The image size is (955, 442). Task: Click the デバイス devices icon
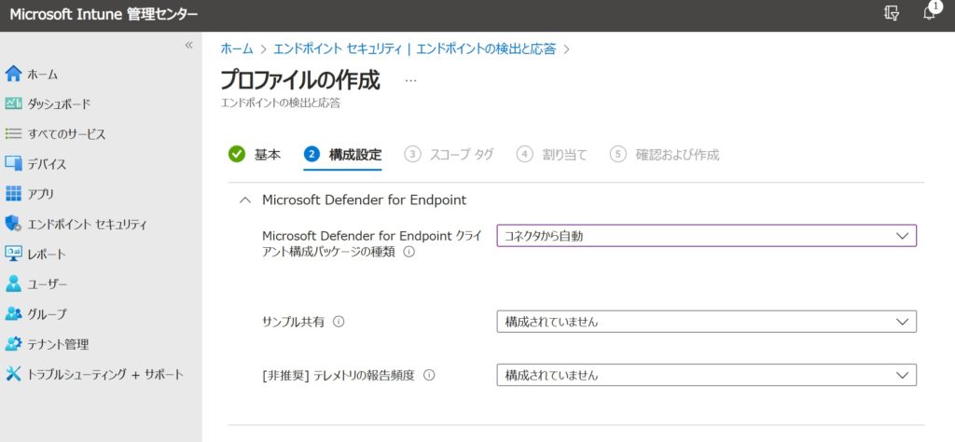(x=13, y=164)
